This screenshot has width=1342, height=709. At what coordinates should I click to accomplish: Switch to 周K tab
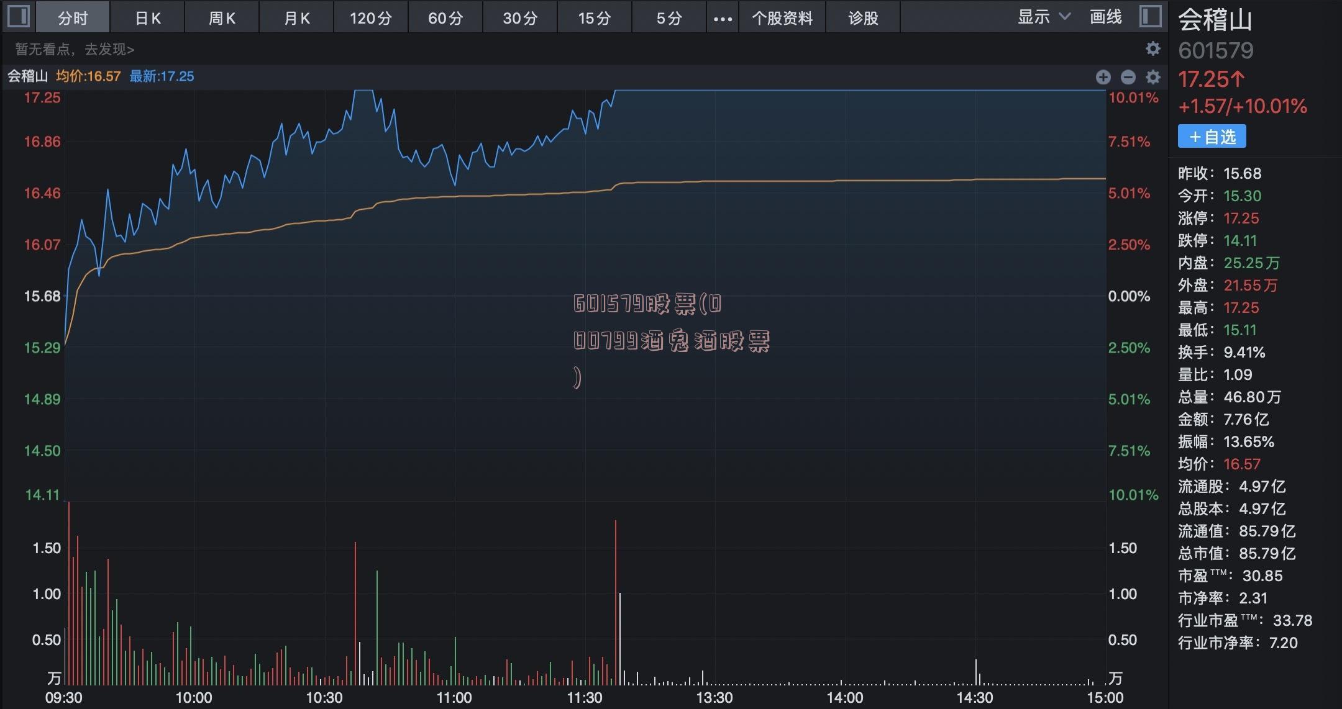222,18
